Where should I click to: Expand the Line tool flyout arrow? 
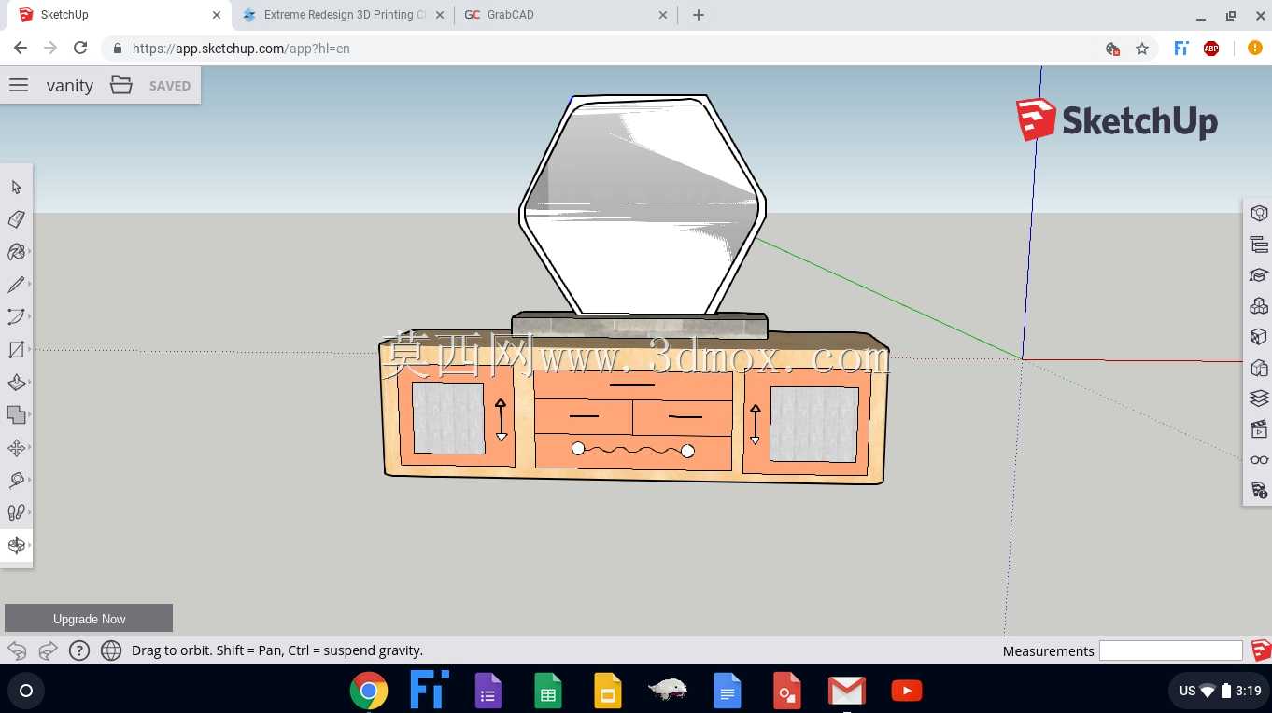[x=30, y=285]
